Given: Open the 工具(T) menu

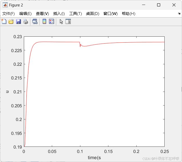Looking at the screenshot, I should [75, 14].
